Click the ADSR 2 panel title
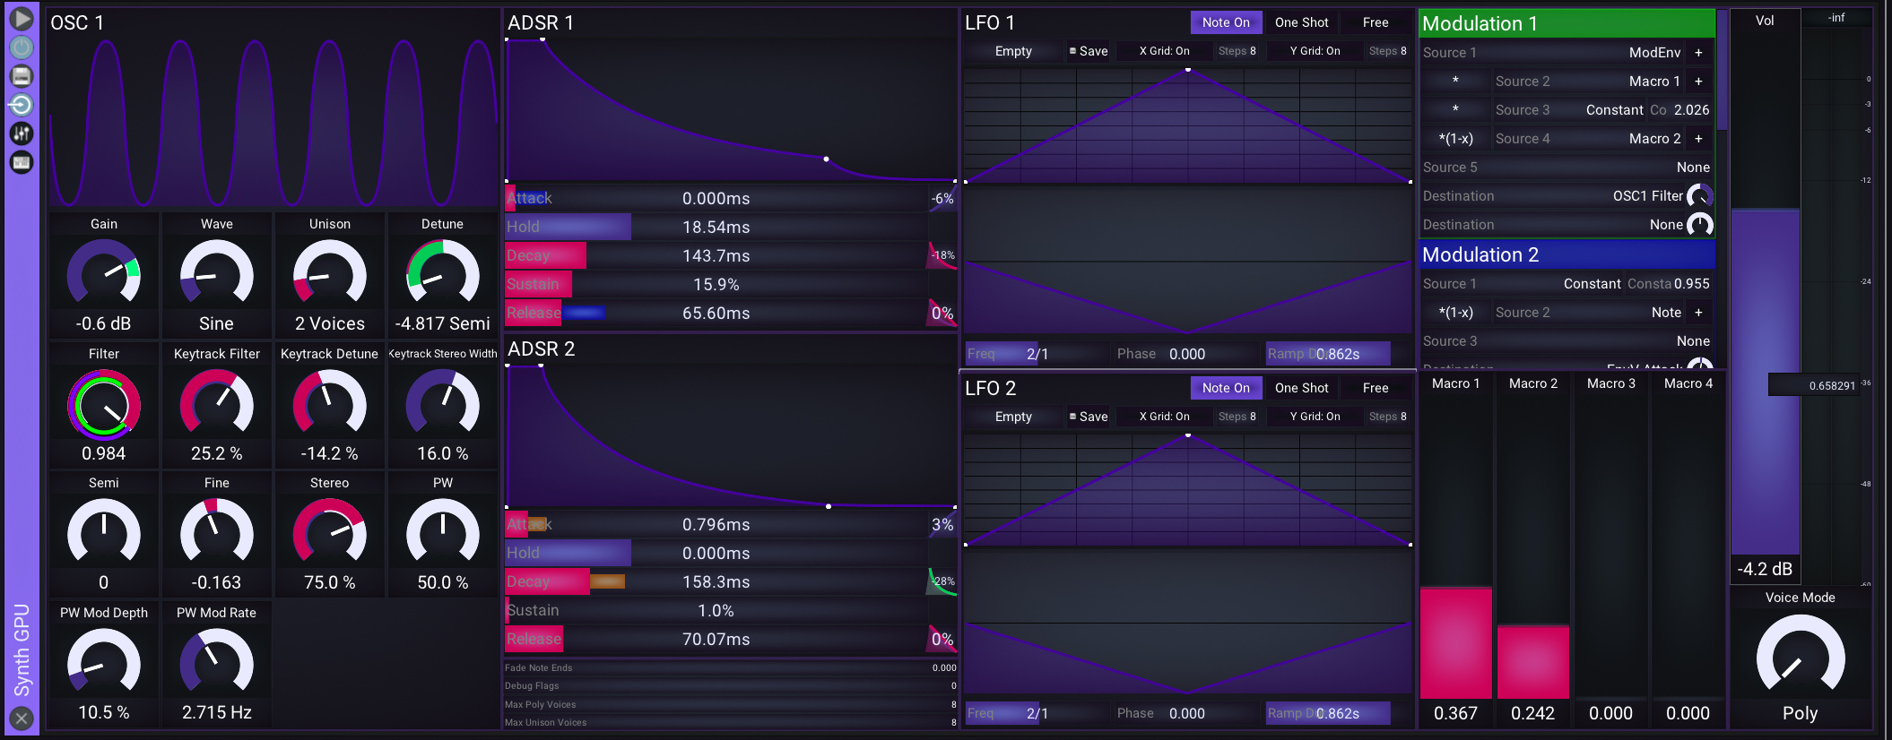 tap(541, 348)
